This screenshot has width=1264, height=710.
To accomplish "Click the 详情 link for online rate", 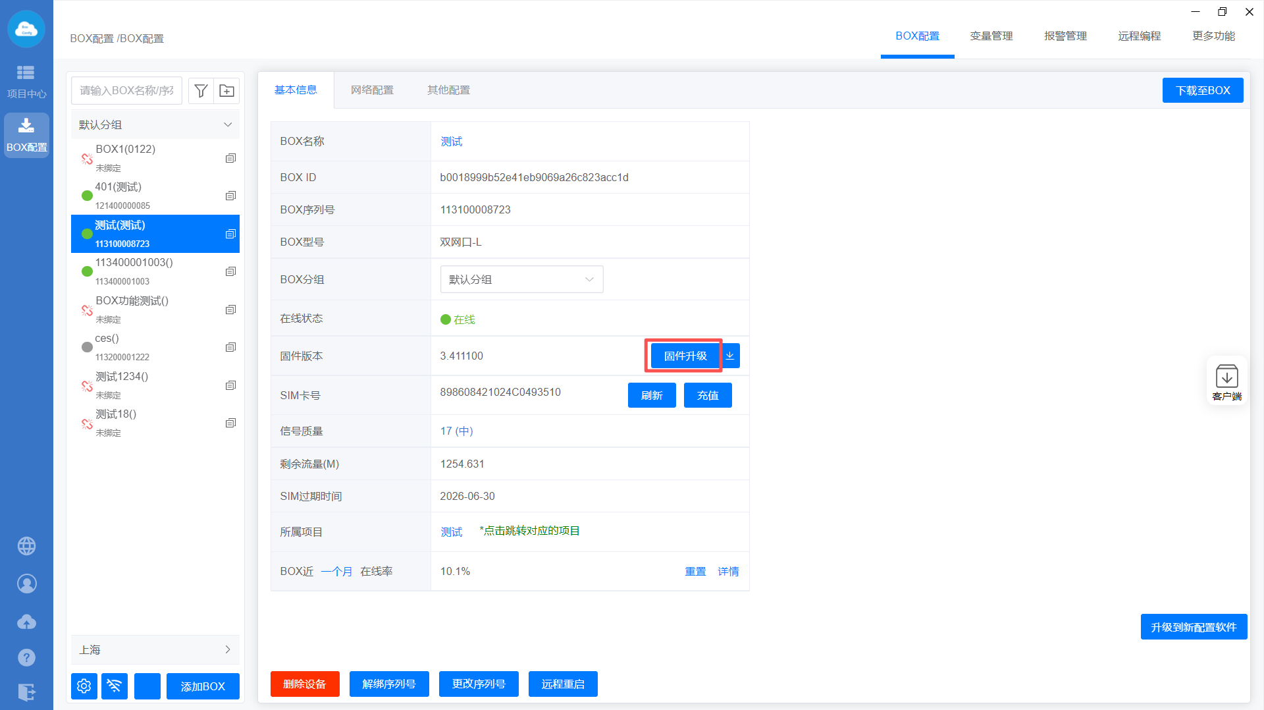I will [728, 571].
